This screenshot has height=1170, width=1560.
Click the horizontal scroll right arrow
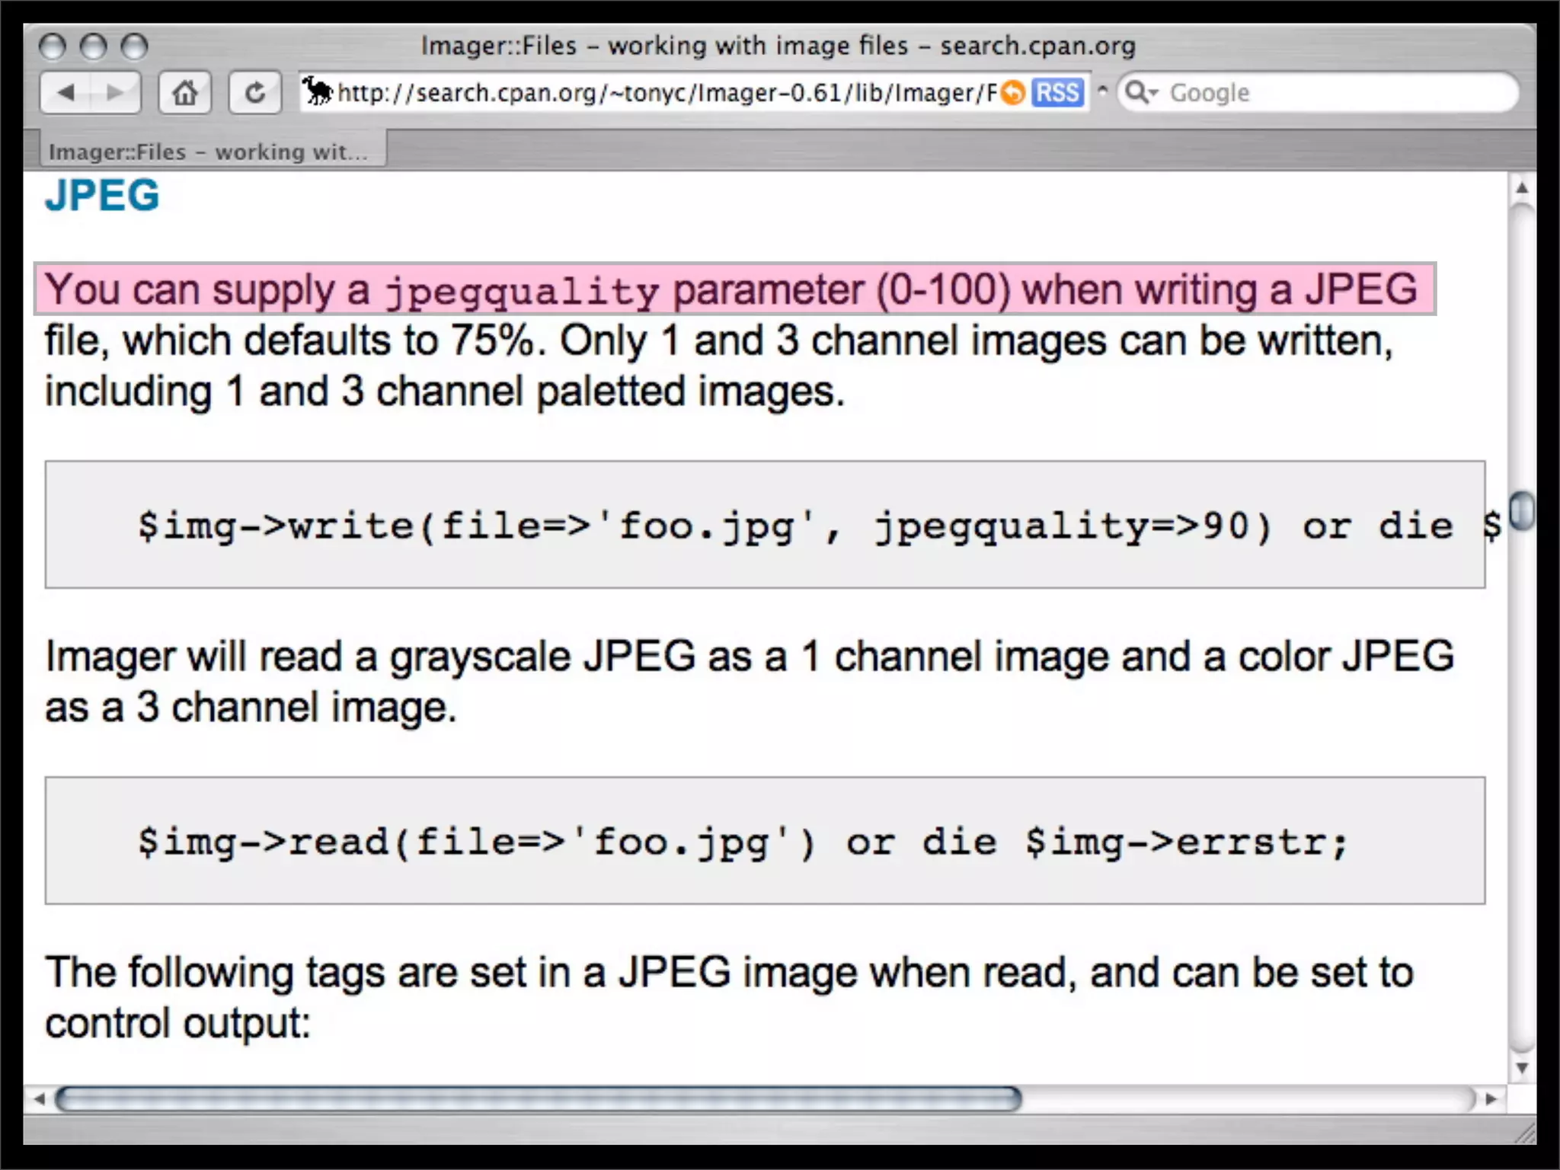(1491, 1099)
